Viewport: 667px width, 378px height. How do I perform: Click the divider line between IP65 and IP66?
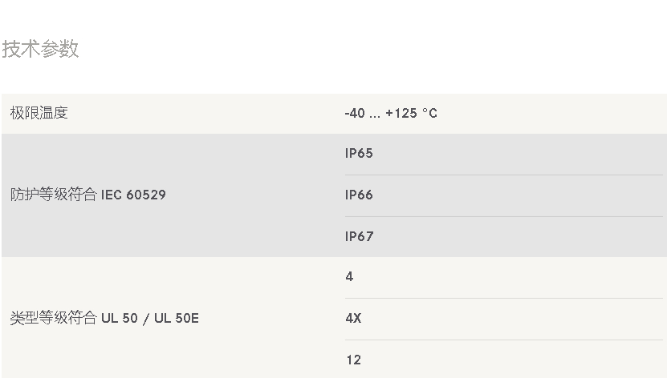[x=504, y=175]
